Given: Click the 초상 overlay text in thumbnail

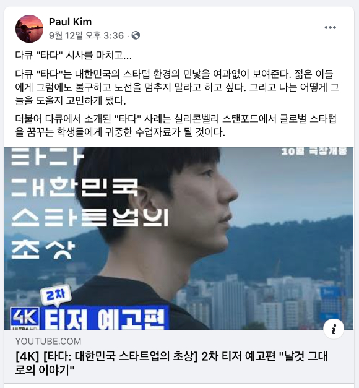Looking at the screenshot, I should point(43,250).
